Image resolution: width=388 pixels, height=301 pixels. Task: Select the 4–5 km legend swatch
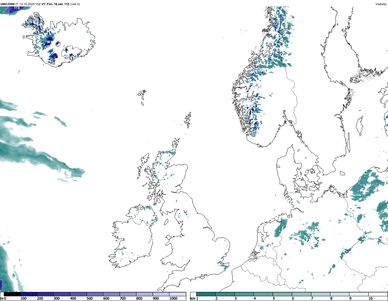[263, 294]
